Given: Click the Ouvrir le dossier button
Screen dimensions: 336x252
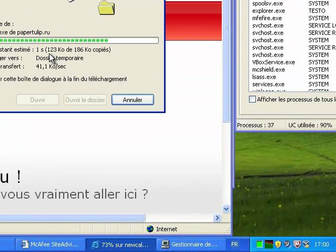Looking at the screenshot, I should (85, 100).
